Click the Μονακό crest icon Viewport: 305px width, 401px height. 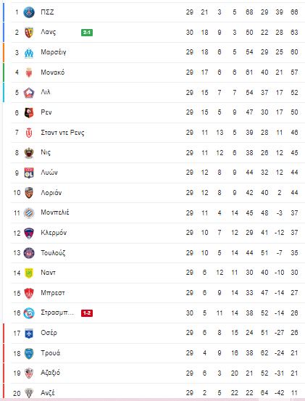[29, 73]
